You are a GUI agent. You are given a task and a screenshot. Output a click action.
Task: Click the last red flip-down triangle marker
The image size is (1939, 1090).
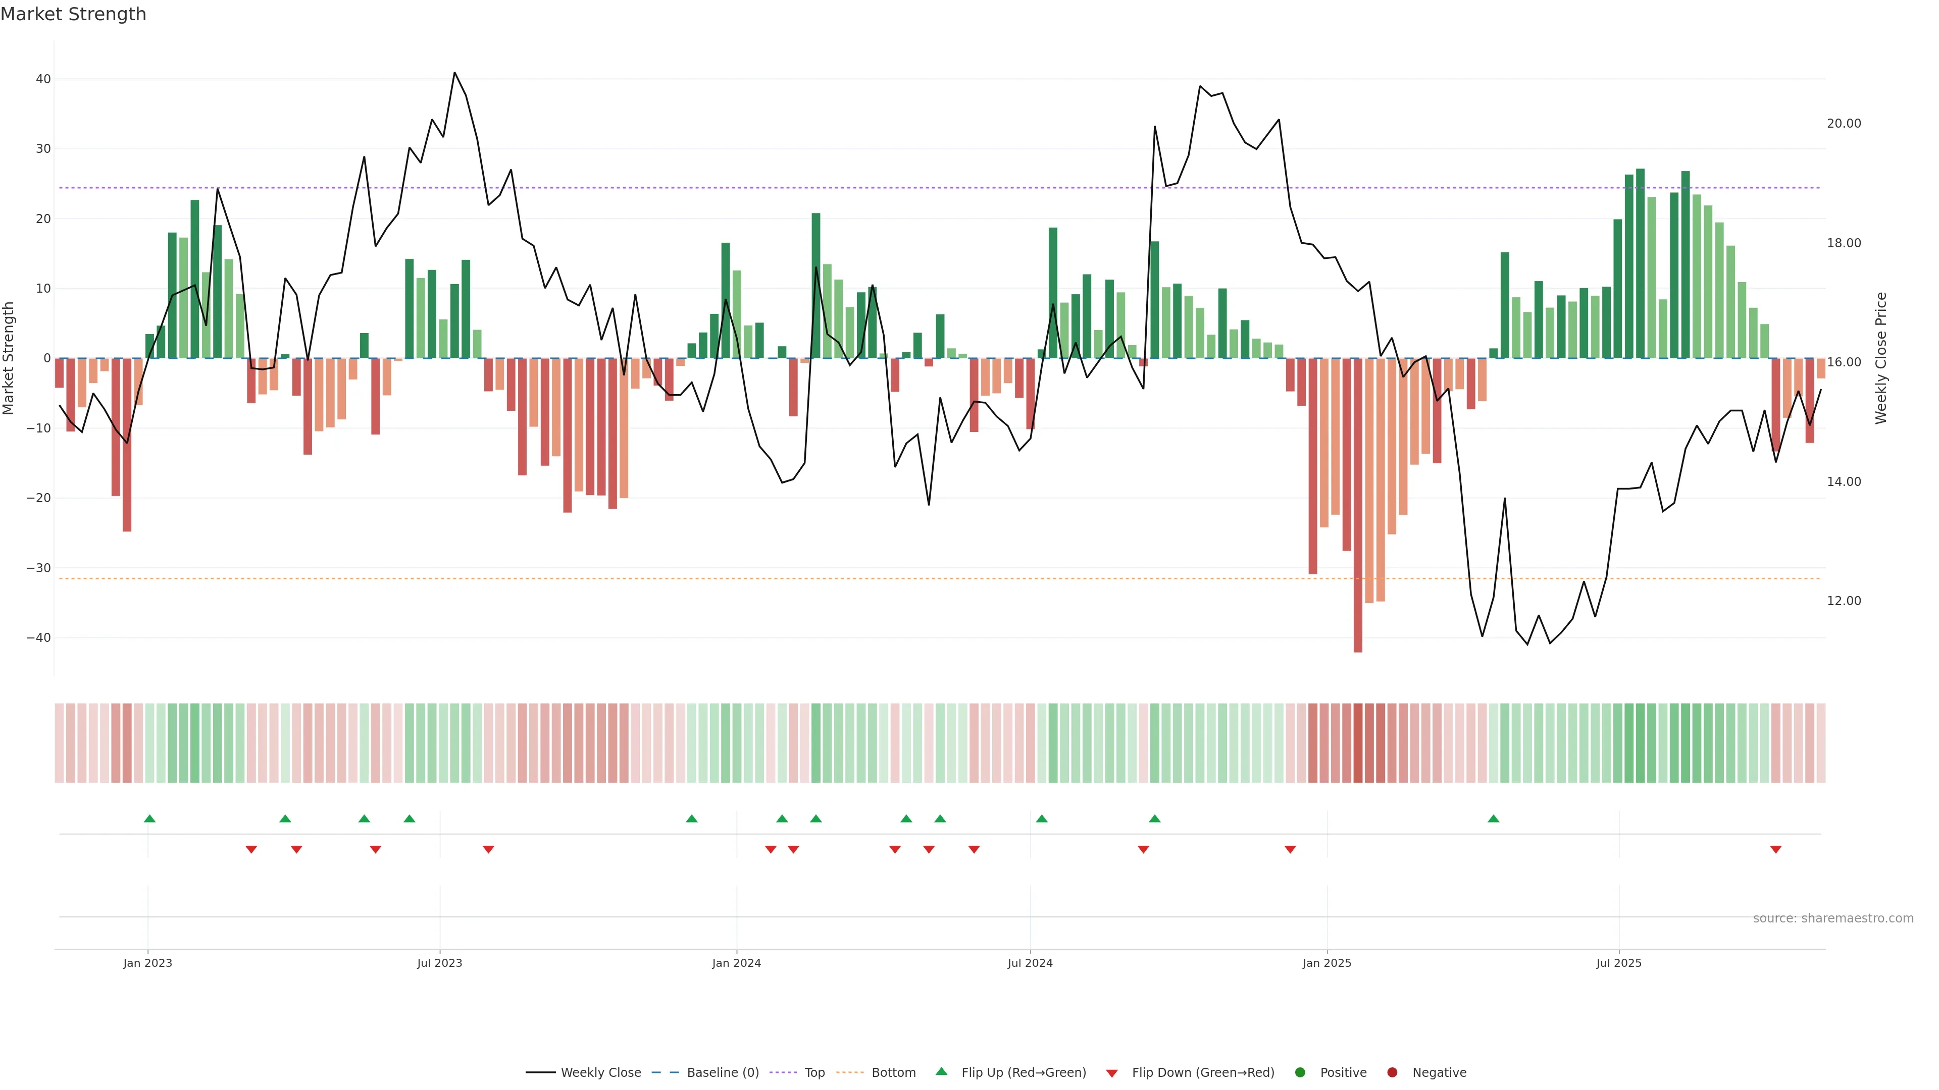pos(1776,849)
